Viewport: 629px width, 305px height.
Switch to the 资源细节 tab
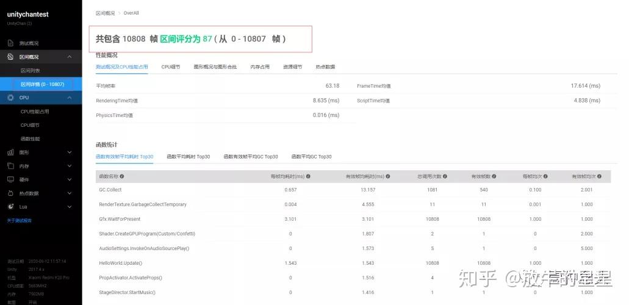point(292,67)
